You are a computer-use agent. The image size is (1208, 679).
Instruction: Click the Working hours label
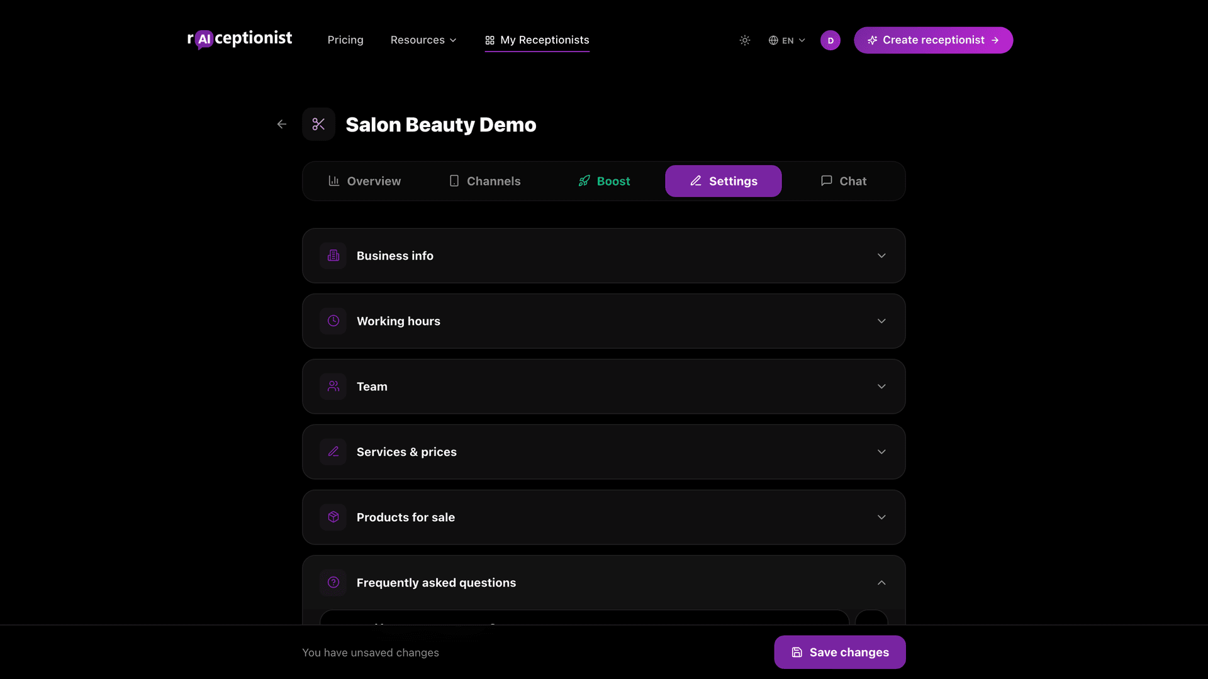pos(398,321)
